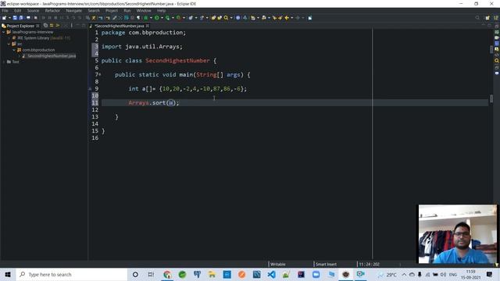
Task: Open Zoom app from taskbar
Action: tap(316, 274)
